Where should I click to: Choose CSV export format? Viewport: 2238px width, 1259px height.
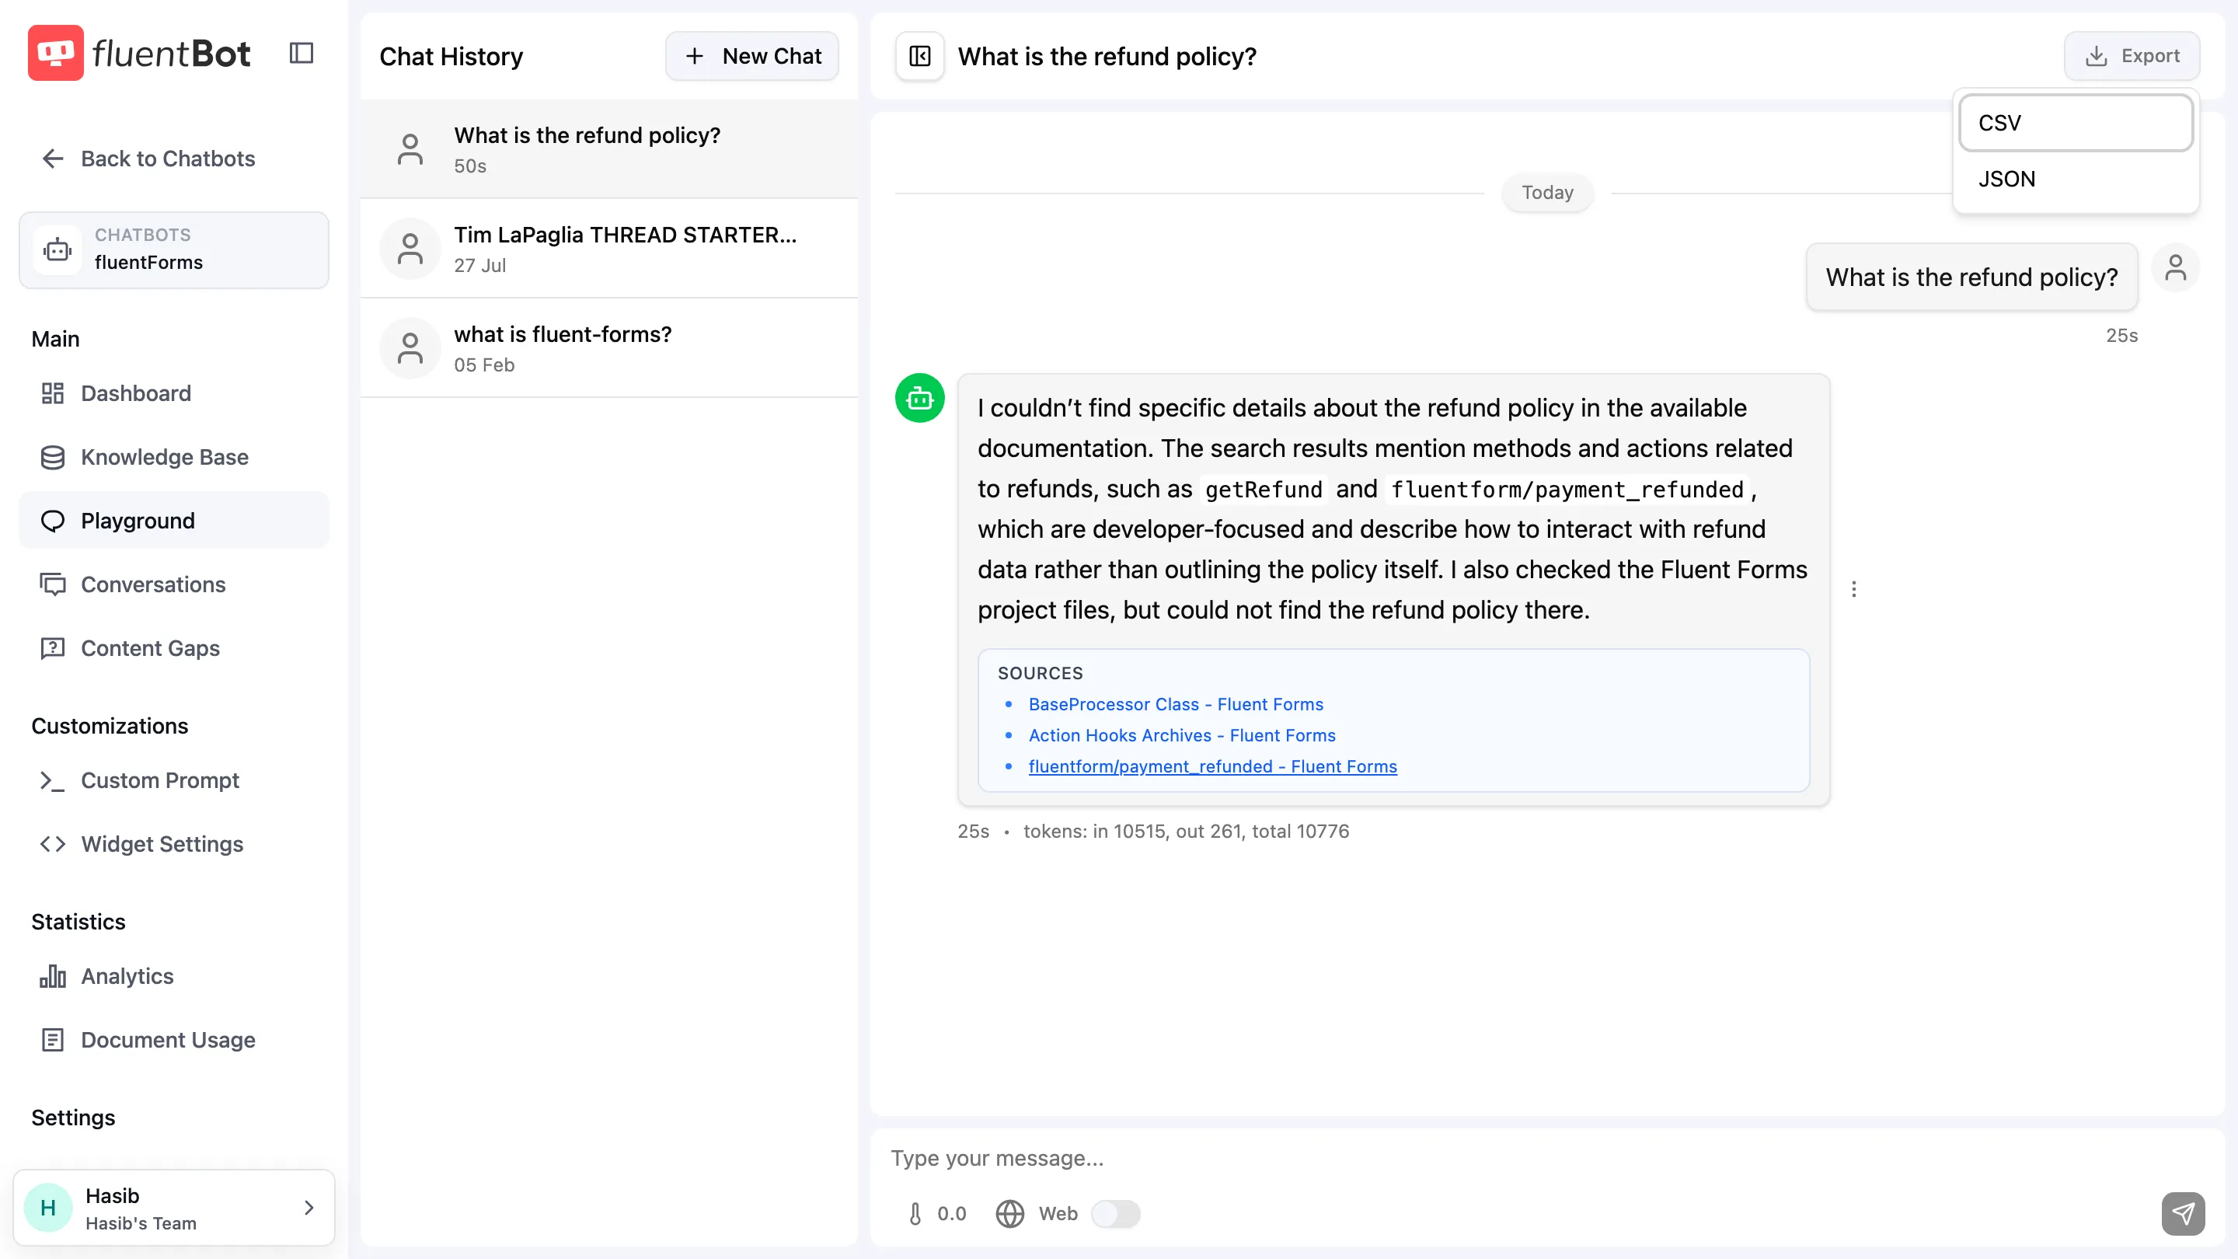2076,123
